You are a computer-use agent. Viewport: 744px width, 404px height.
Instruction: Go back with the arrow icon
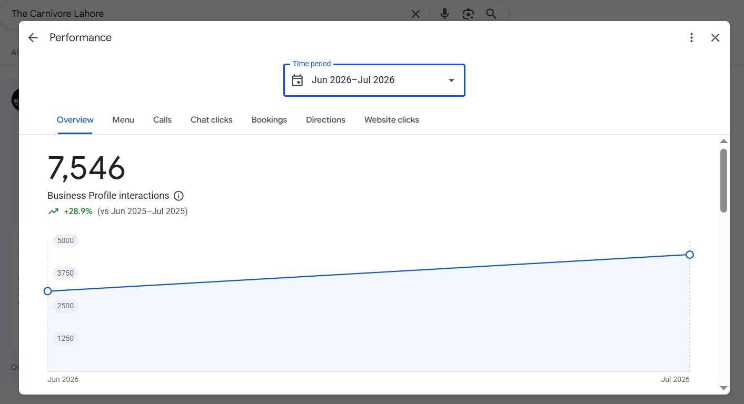[33, 37]
